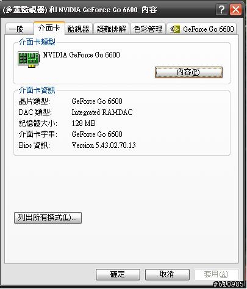Select the 介面卡 tab
This screenshot has height=289, width=247.
click(49, 28)
